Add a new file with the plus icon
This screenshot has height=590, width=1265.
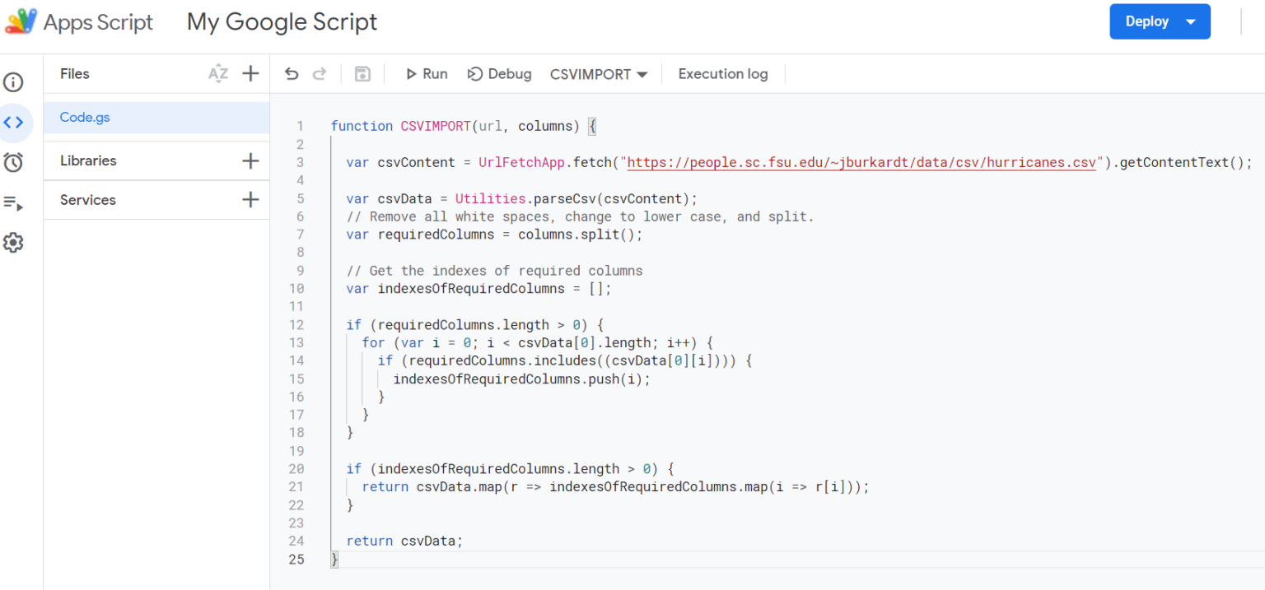(250, 73)
